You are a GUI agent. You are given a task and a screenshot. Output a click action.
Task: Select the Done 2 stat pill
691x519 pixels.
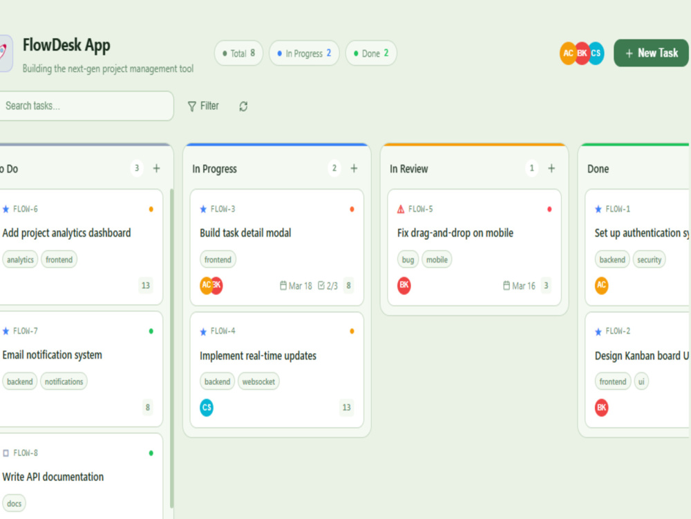tap(371, 53)
